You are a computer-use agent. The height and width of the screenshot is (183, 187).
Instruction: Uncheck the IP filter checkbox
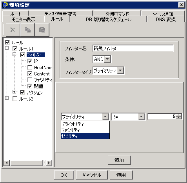pos(30,61)
